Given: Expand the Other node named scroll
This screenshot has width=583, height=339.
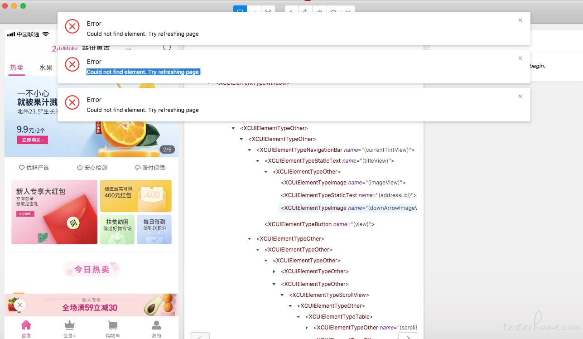Looking at the screenshot, I should (307, 328).
